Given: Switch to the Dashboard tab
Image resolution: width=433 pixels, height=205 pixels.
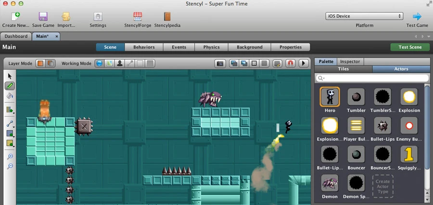Looking at the screenshot, I should pyautogui.click(x=16, y=36).
